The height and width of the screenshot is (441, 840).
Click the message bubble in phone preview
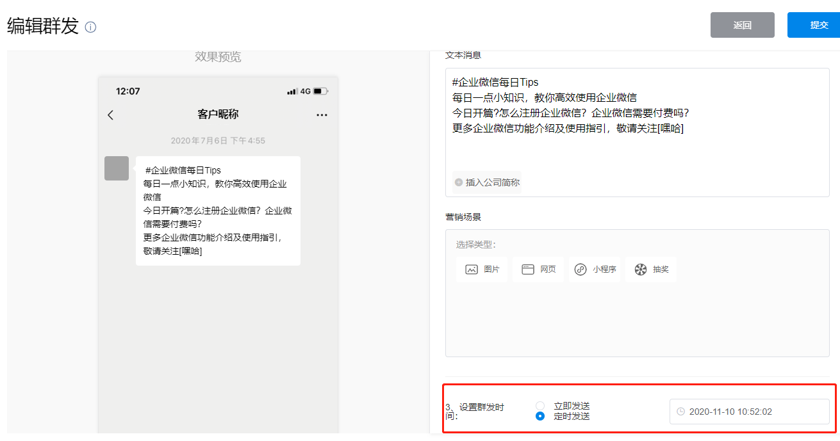218,211
